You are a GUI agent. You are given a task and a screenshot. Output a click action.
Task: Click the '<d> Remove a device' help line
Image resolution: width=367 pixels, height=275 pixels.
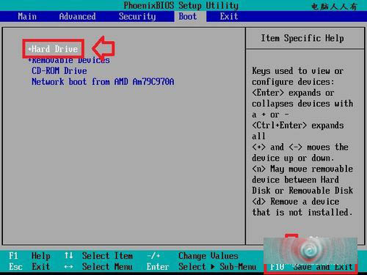(x=296, y=202)
